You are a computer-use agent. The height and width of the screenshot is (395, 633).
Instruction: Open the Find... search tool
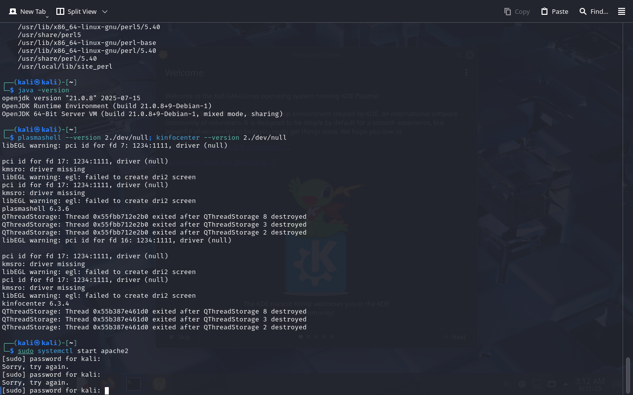[x=594, y=11]
